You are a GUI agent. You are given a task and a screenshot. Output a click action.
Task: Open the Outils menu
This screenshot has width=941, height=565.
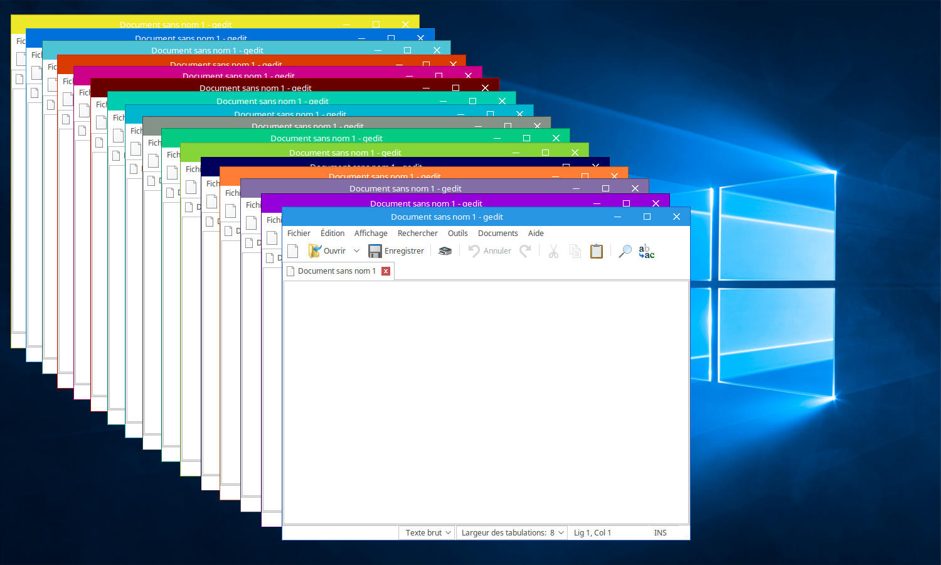[x=457, y=233]
